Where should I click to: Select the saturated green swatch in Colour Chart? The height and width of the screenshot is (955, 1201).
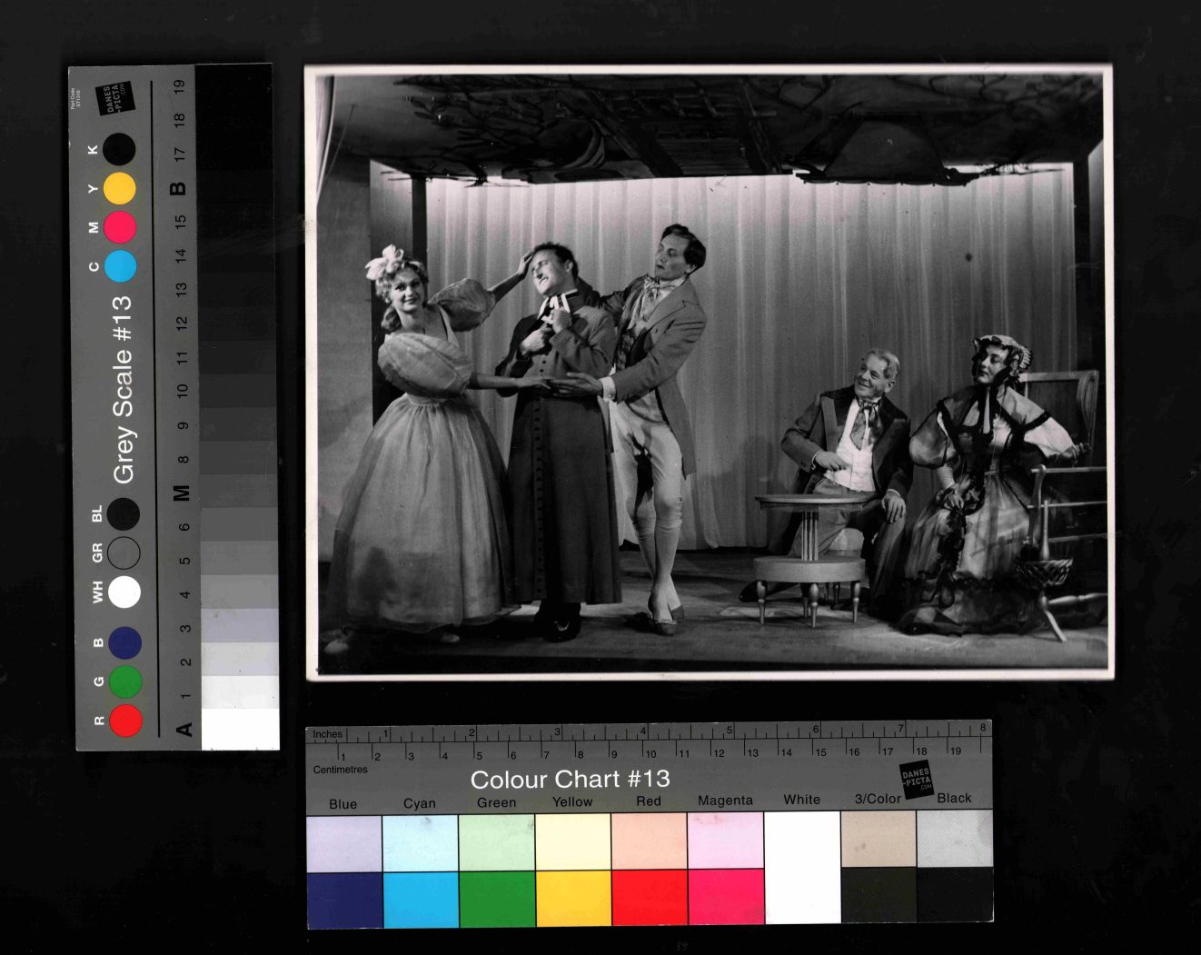pos(497,899)
